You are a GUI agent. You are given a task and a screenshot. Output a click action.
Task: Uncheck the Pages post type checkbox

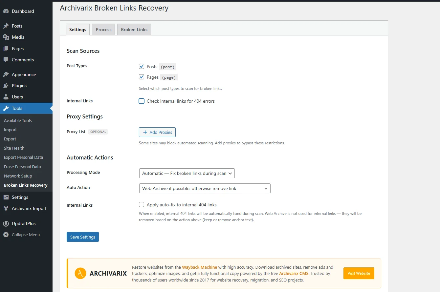pyautogui.click(x=142, y=77)
